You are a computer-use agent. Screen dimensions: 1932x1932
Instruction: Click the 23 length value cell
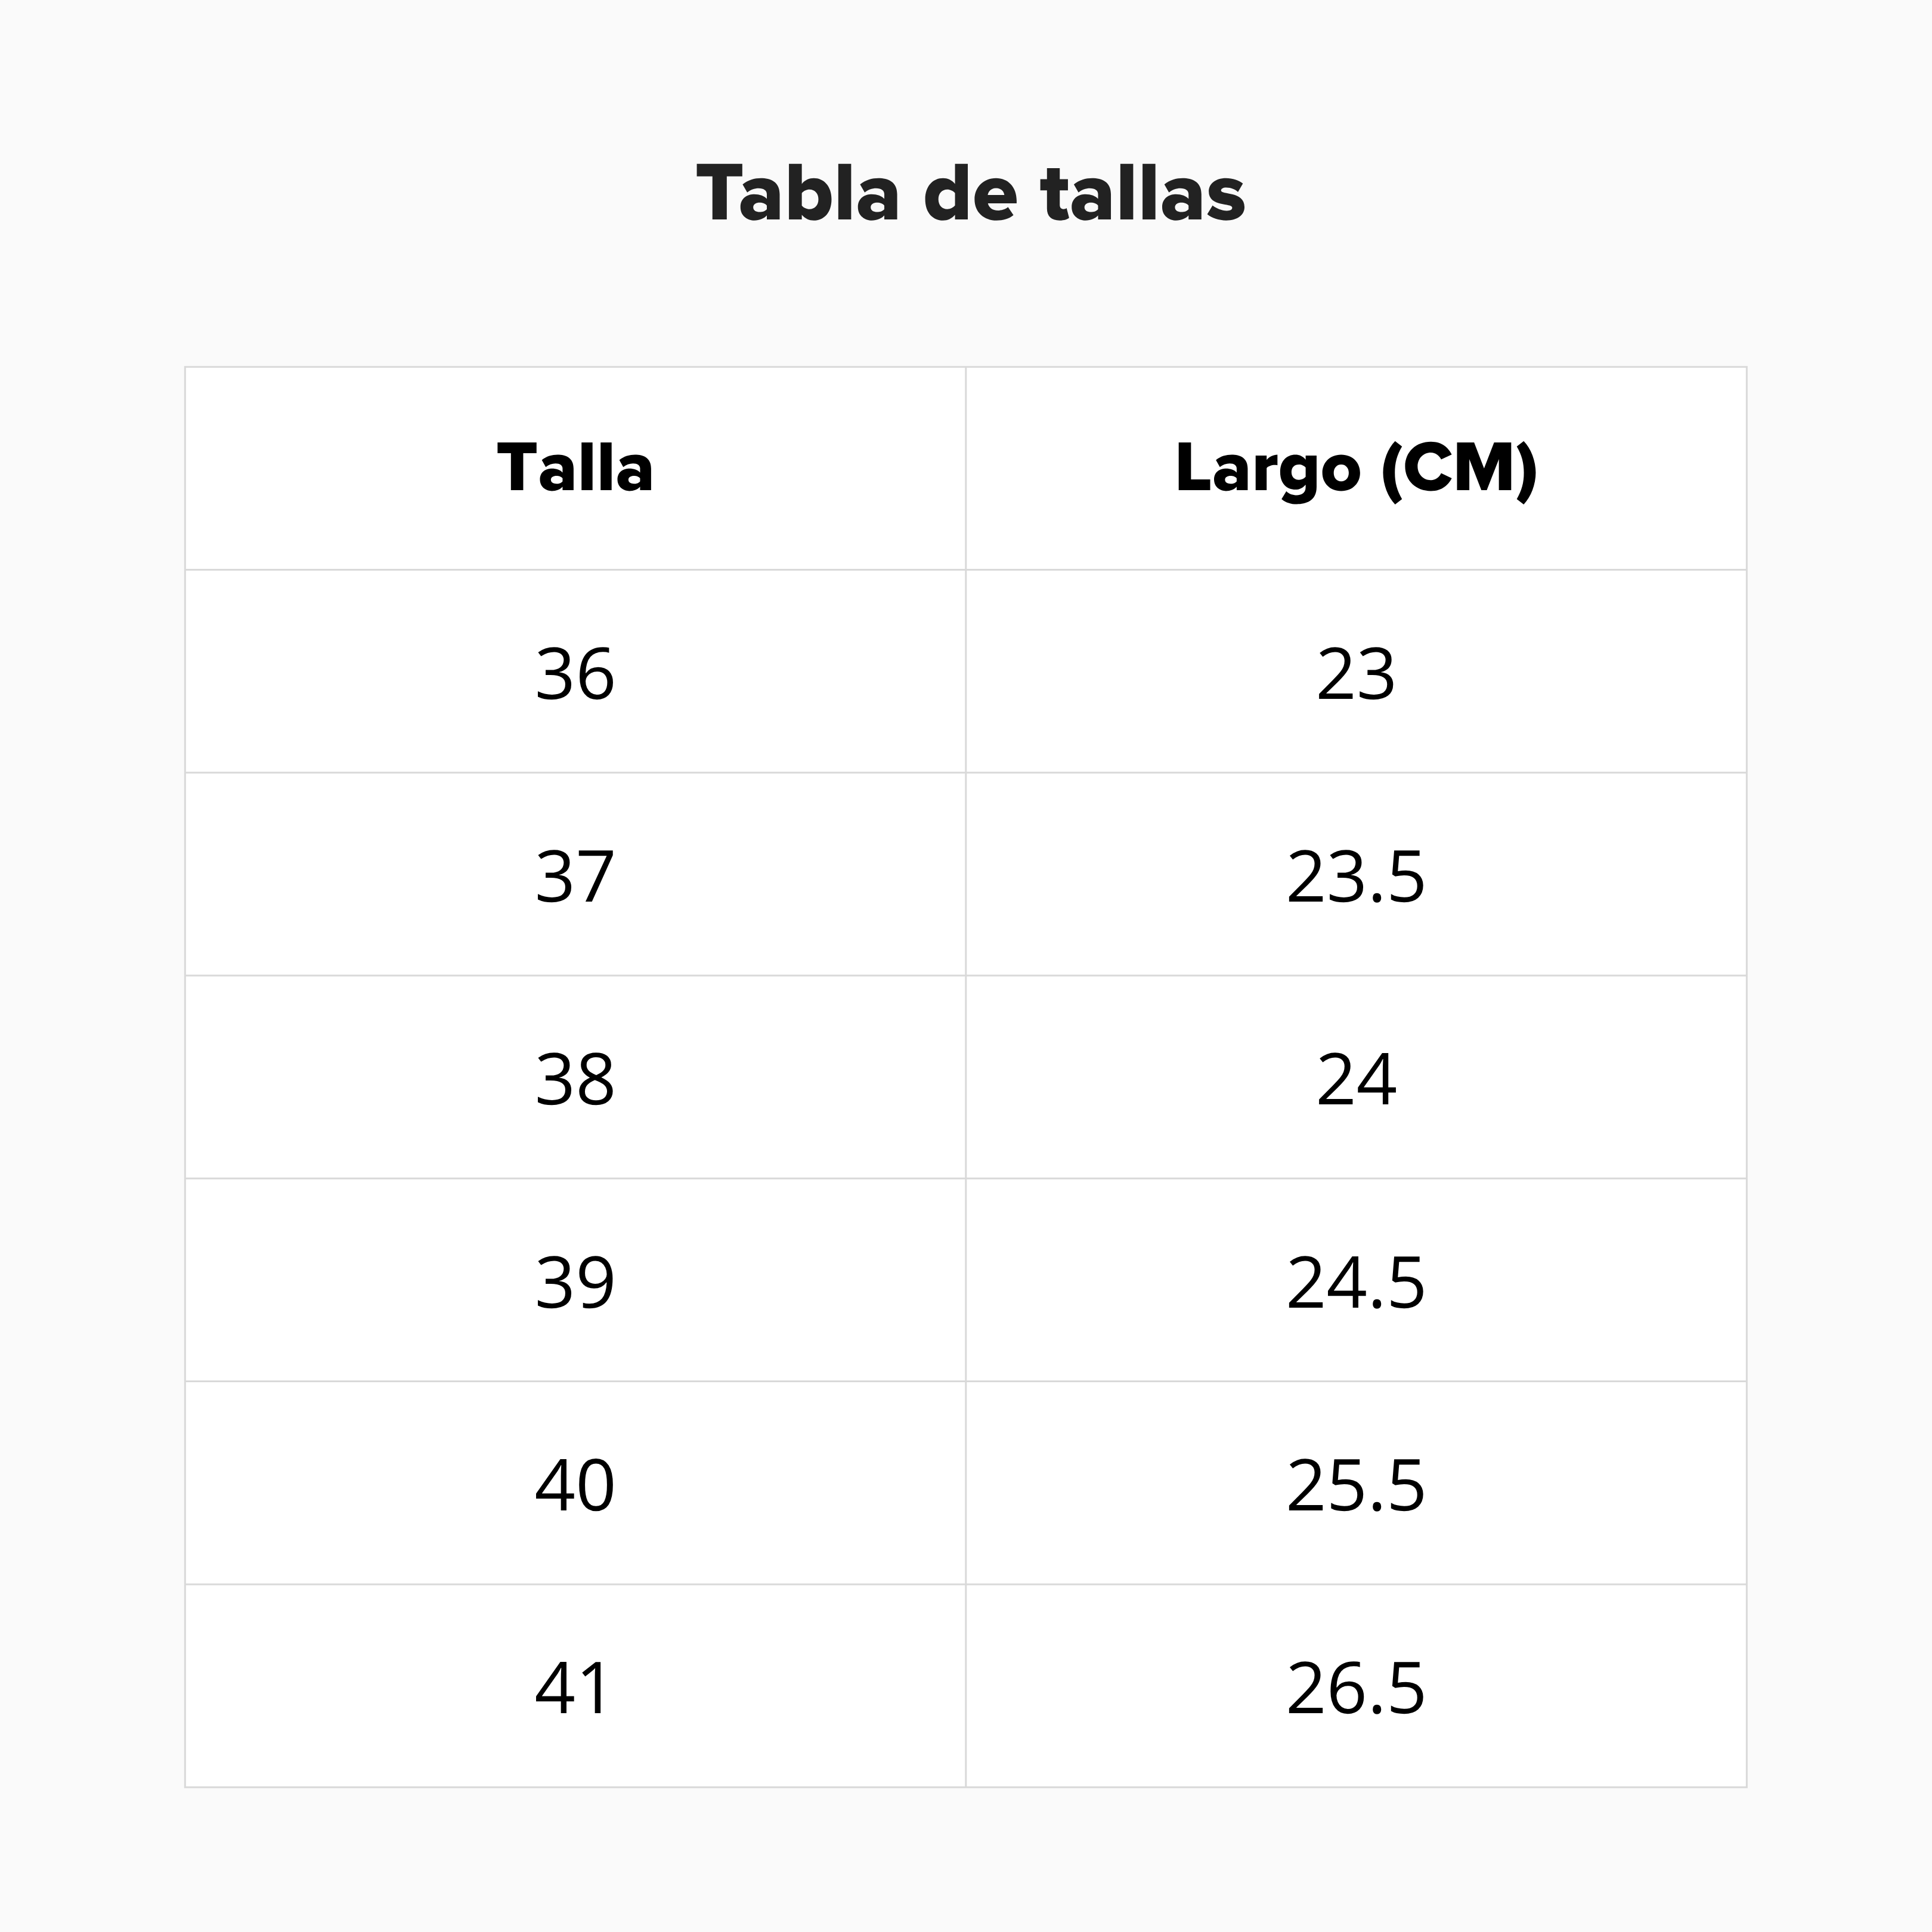coord(1355,673)
